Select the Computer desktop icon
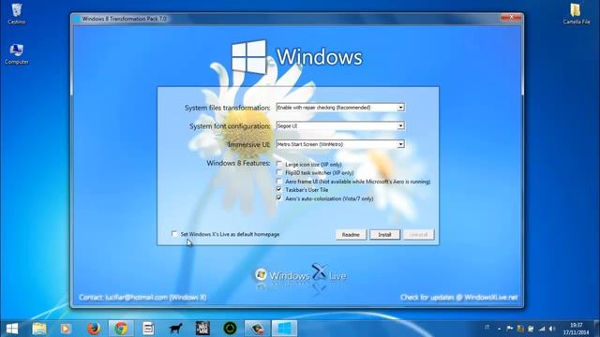This screenshot has width=600, height=337. point(17,54)
